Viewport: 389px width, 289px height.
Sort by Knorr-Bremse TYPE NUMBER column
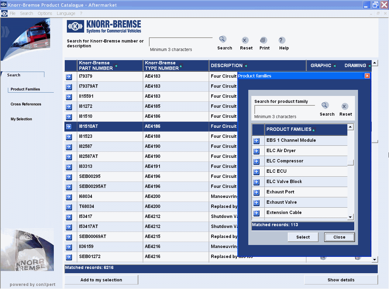(176, 66)
